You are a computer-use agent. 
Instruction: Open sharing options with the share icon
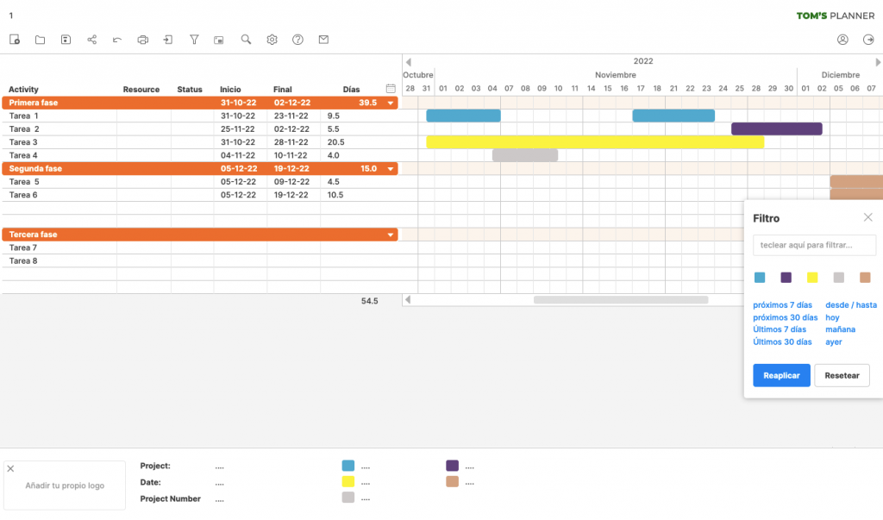coord(92,40)
